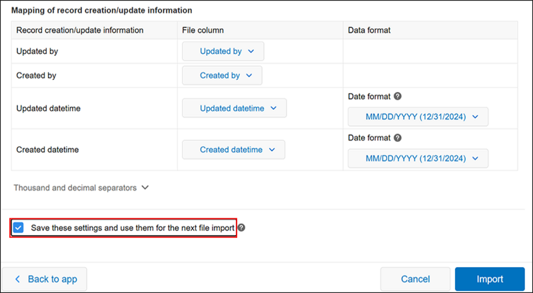Change date format for Created datetime
533x293 pixels.
[x=418, y=158]
